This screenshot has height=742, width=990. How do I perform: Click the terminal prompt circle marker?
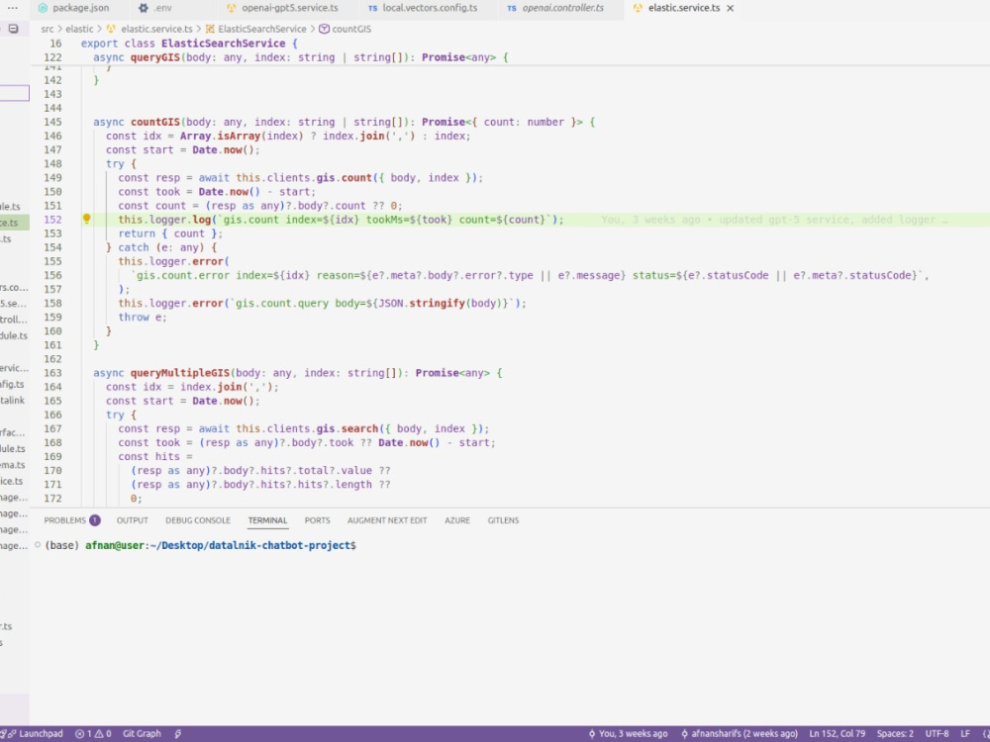[x=38, y=544]
